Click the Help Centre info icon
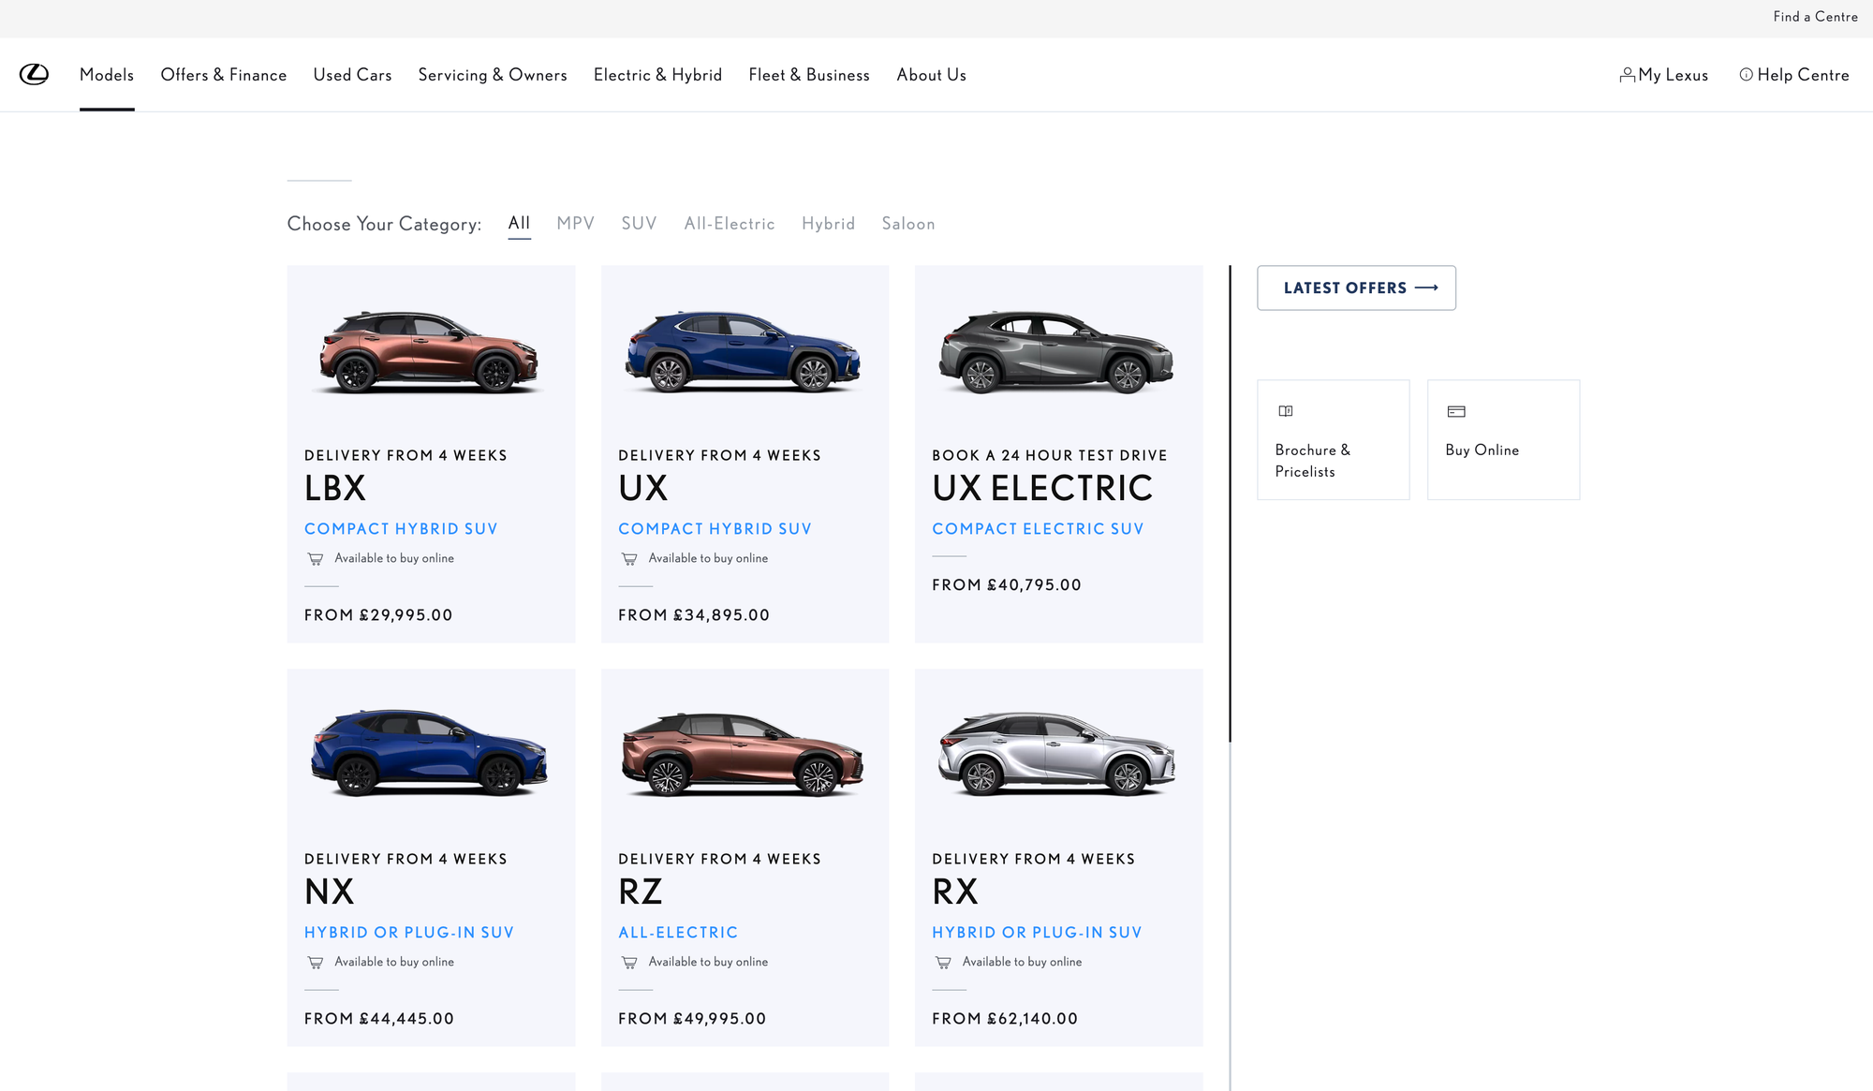The image size is (1873, 1091). point(1746,75)
